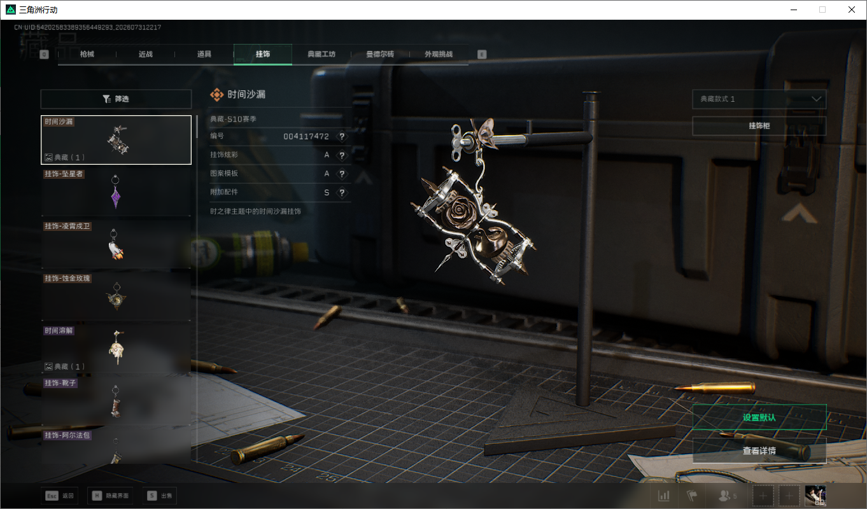Select the 挂饰 tab
The height and width of the screenshot is (509, 867).
click(263, 54)
